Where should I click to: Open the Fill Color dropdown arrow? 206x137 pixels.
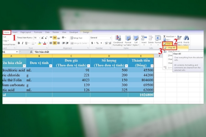pyautogui.click(x=42, y=43)
